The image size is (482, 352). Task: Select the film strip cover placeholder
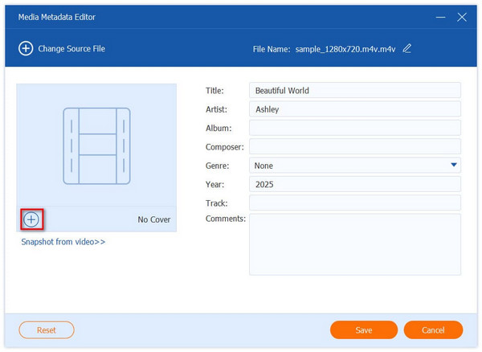pos(96,145)
